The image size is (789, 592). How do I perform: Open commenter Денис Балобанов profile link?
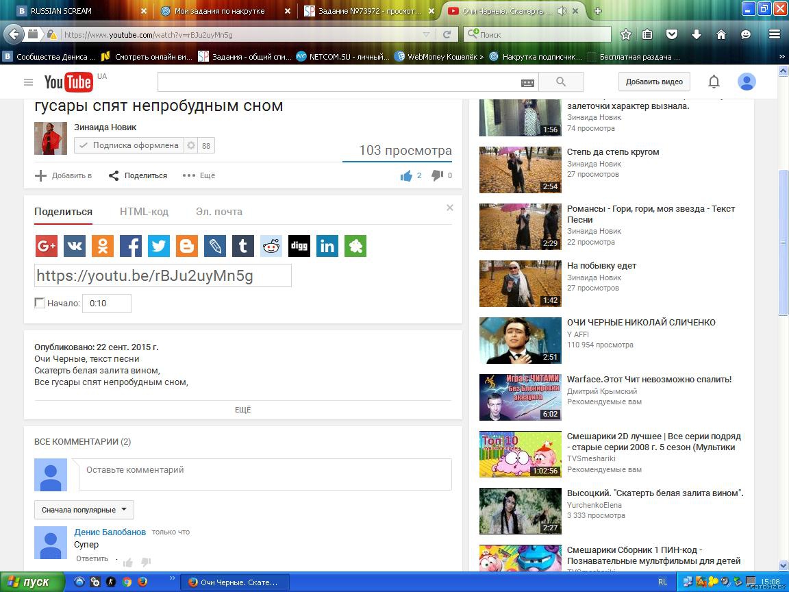(x=110, y=532)
